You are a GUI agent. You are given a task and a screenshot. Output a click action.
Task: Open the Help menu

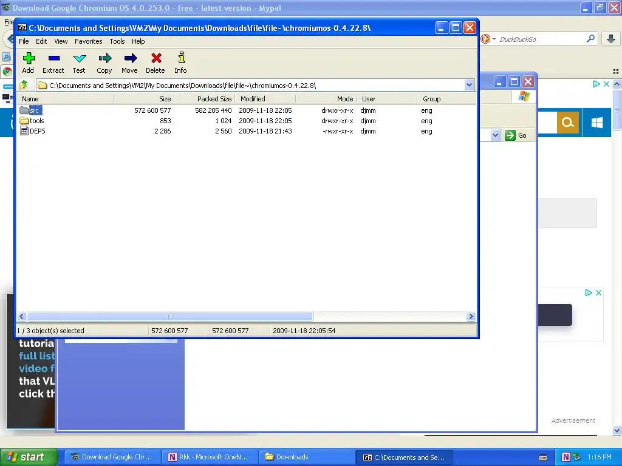138,41
